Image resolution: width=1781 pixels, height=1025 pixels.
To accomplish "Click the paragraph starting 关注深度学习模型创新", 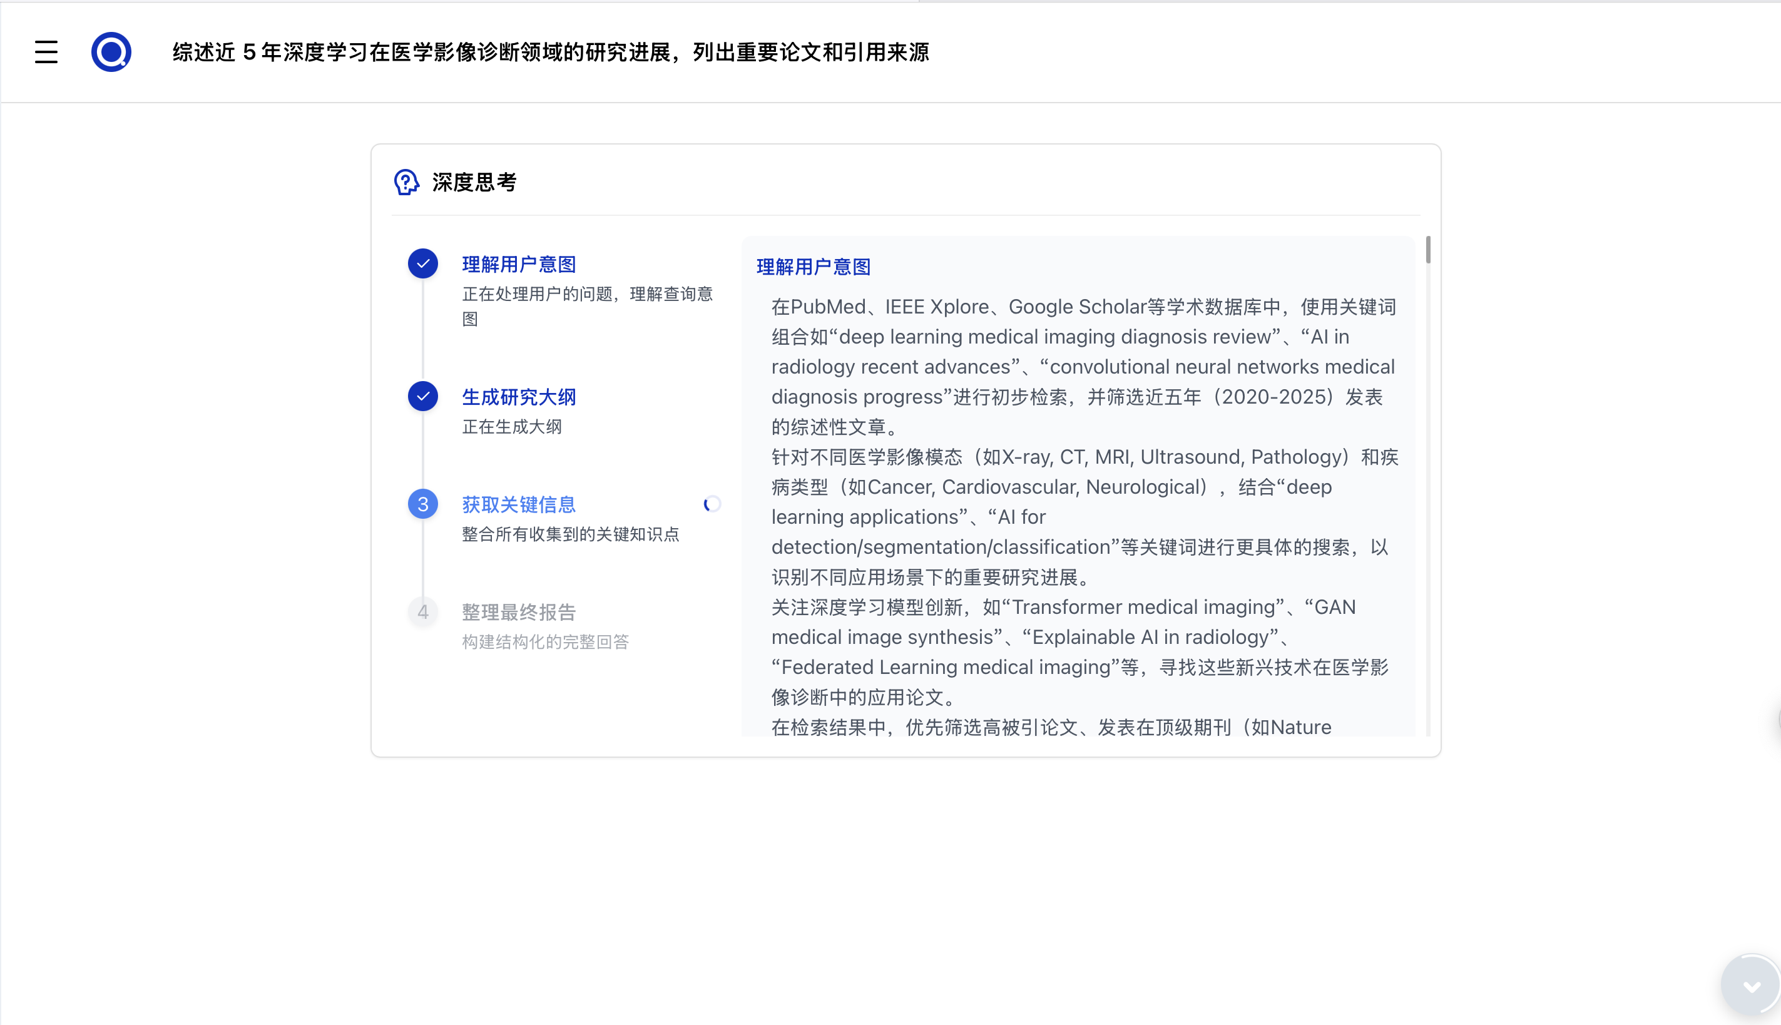I will pyautogui.click(x=1080, y=653).
